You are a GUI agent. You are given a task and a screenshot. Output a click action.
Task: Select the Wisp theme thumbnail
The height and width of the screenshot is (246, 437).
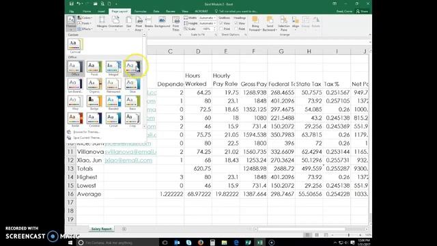click(x=75, y=102)
